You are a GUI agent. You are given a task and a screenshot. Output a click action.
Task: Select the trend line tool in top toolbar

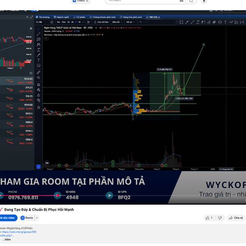pyautogui.click(x=192, y=22)
